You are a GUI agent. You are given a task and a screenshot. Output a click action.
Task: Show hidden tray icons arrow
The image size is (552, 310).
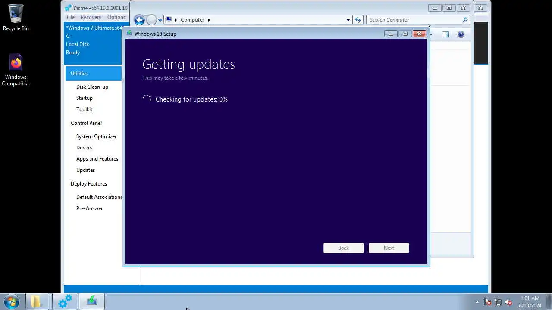click(x=477, y=302)
